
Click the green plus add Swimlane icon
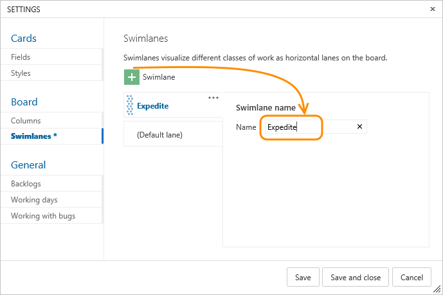(132, 77)
